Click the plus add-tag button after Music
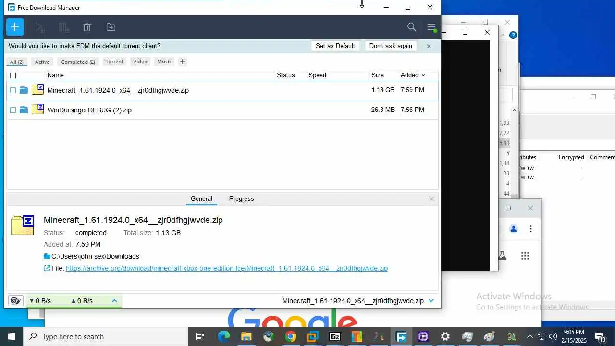This screenshot has width=615, height=346. pos(182,62)
